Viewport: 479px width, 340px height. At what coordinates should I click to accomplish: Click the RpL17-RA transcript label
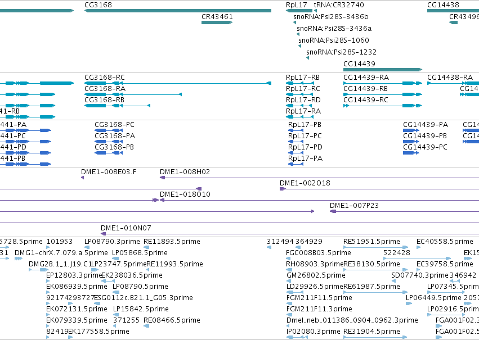(303, 111)
